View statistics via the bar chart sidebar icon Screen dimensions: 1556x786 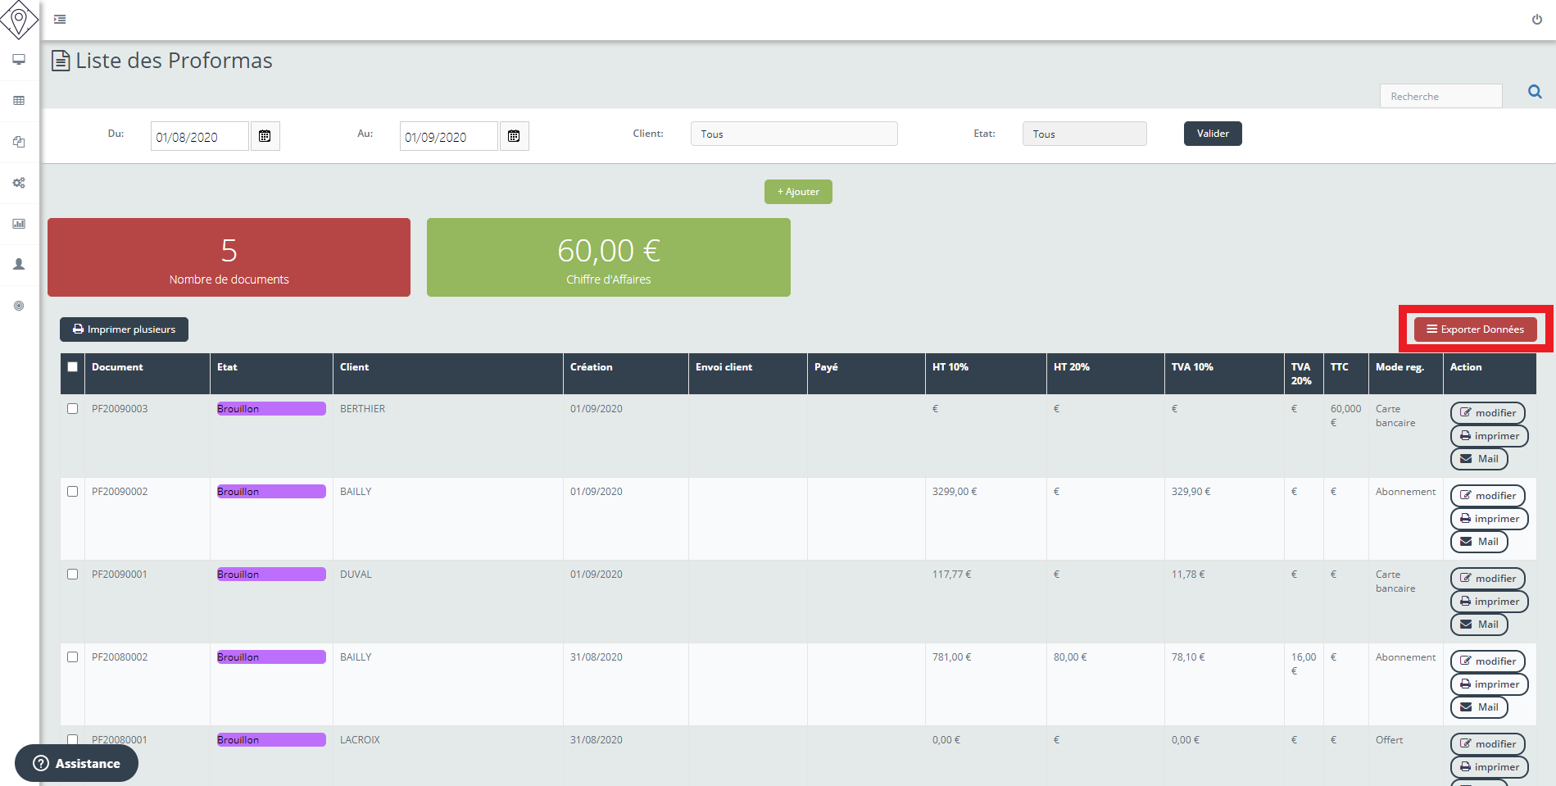(x=18, y=223)
